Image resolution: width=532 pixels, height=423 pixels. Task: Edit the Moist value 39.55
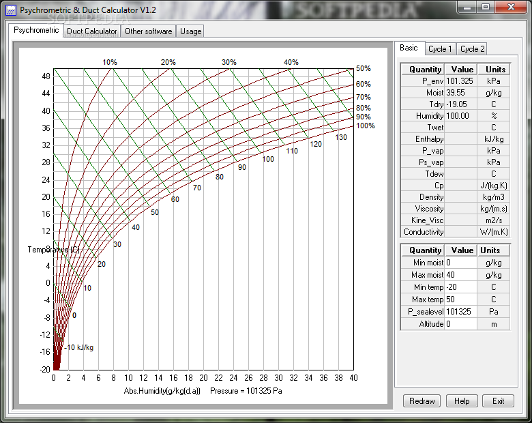pos(460,93)
